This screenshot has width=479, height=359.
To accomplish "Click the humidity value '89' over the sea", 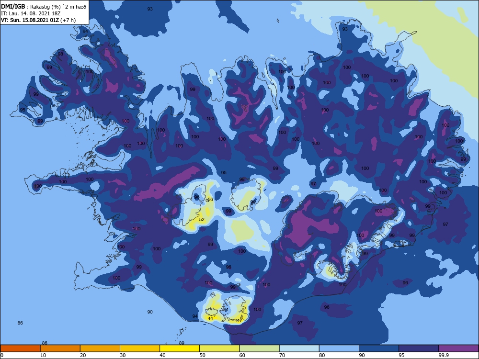I will click(x=182, y=343).
